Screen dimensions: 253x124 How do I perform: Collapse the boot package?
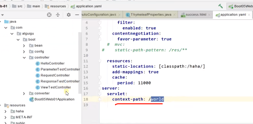(x=18, y=40)
